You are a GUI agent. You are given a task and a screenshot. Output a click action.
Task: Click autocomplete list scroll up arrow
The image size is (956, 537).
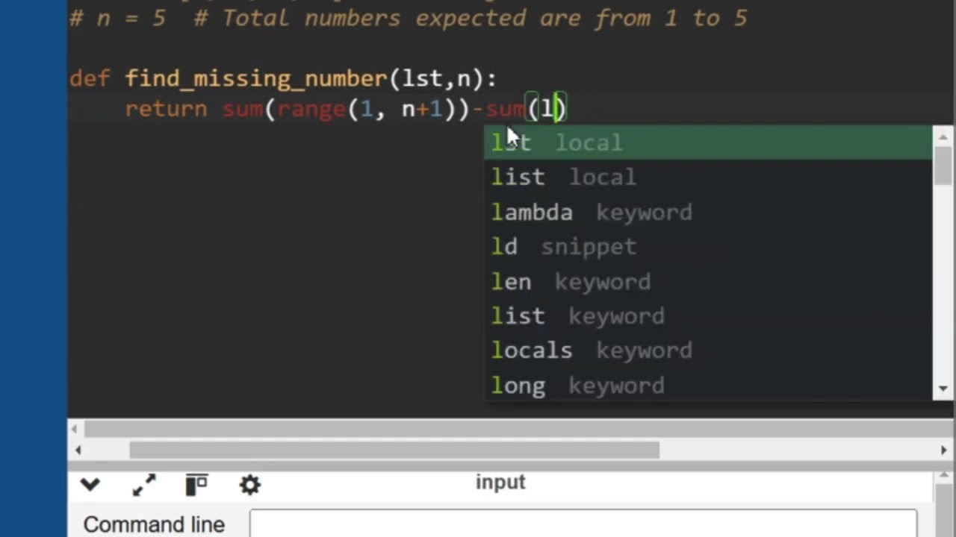[x=943, y=136]
